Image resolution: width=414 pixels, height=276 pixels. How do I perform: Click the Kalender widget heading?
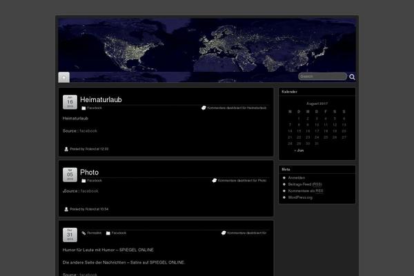point(289,92)
